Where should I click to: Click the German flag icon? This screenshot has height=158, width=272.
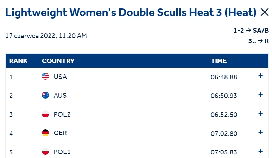(45, 133)
